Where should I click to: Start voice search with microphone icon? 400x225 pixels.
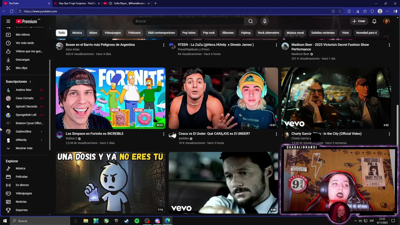pyautogui.click(x=265, y=21)
